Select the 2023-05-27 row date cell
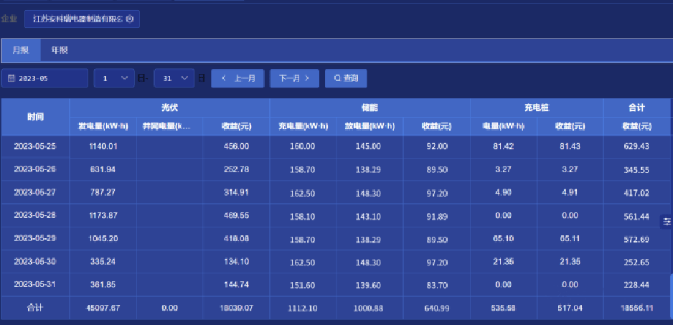 click(35, 192)
